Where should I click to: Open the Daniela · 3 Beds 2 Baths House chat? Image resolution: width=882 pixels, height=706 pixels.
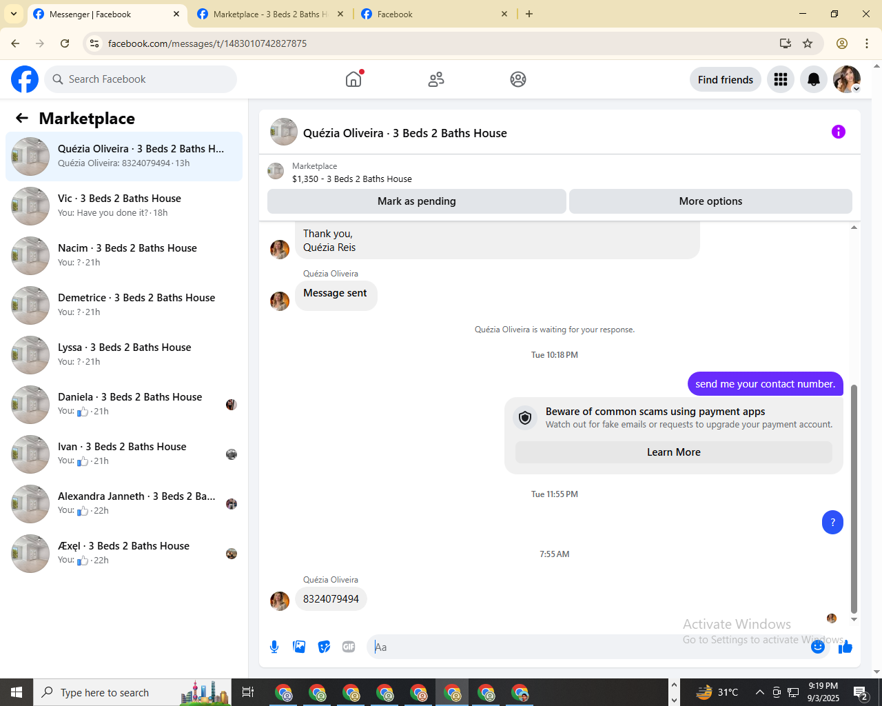124,405
